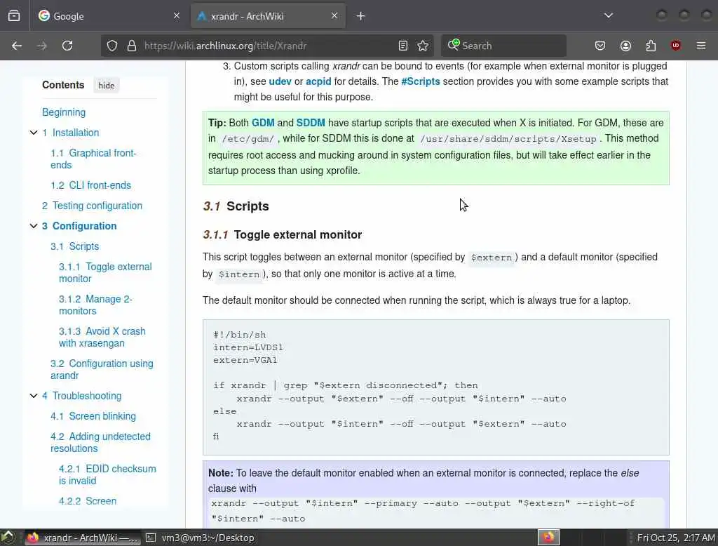Open the recent browsing history icon
The image size is (718, 546).
14,15
